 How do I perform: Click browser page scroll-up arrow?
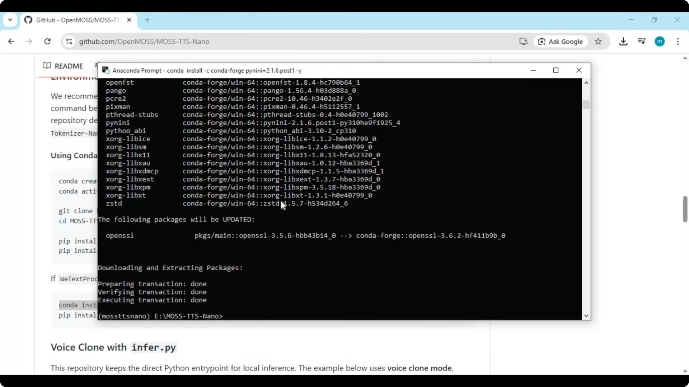pos(685,58)
